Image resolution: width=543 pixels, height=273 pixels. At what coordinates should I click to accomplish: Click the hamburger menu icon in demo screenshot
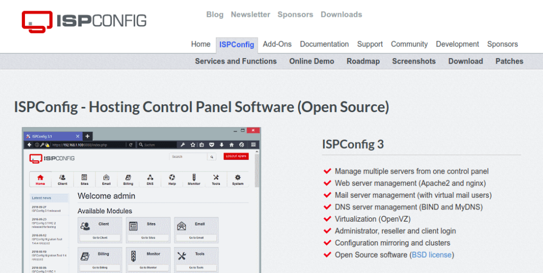(x=253, y=145)
